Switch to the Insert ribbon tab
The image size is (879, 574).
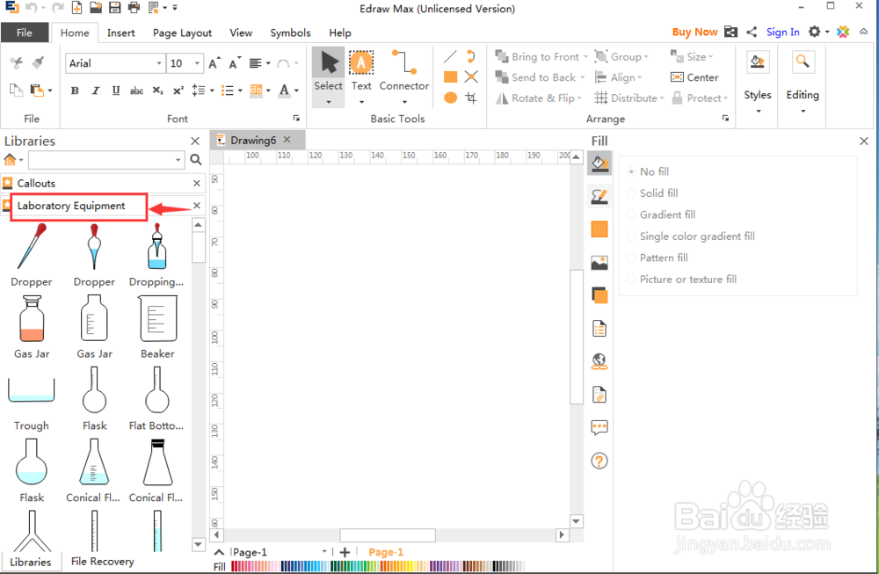tap(121, 33)
